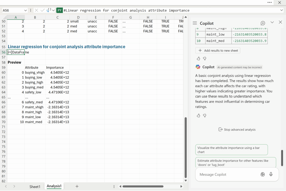Click thumbs down on latest Copilot response

tap(205, 115)
